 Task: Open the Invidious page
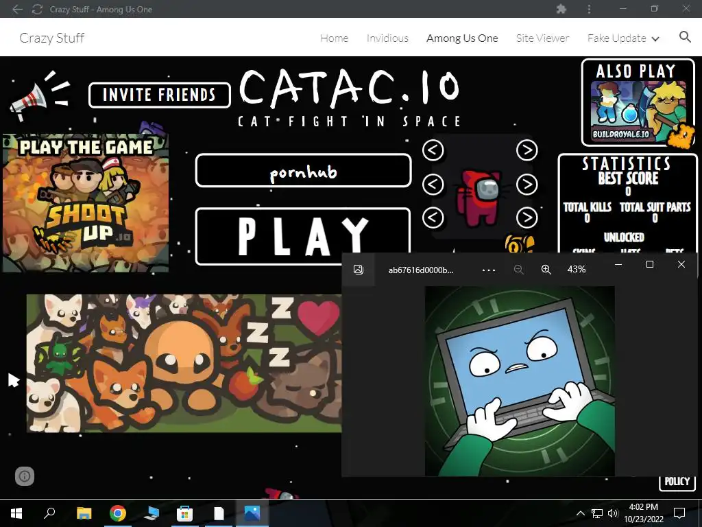tap(387, 38)
